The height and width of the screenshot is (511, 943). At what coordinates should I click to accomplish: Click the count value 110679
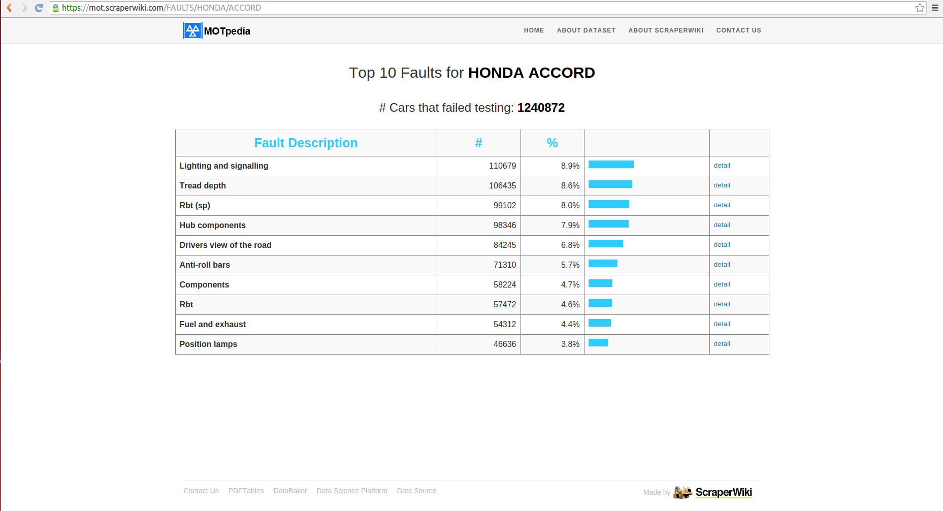point(502,166)
